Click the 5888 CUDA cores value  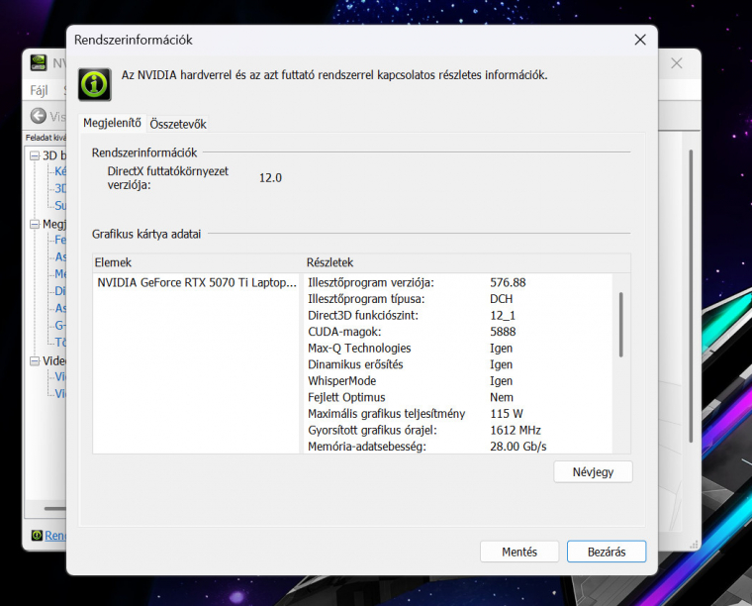[503, 332]
